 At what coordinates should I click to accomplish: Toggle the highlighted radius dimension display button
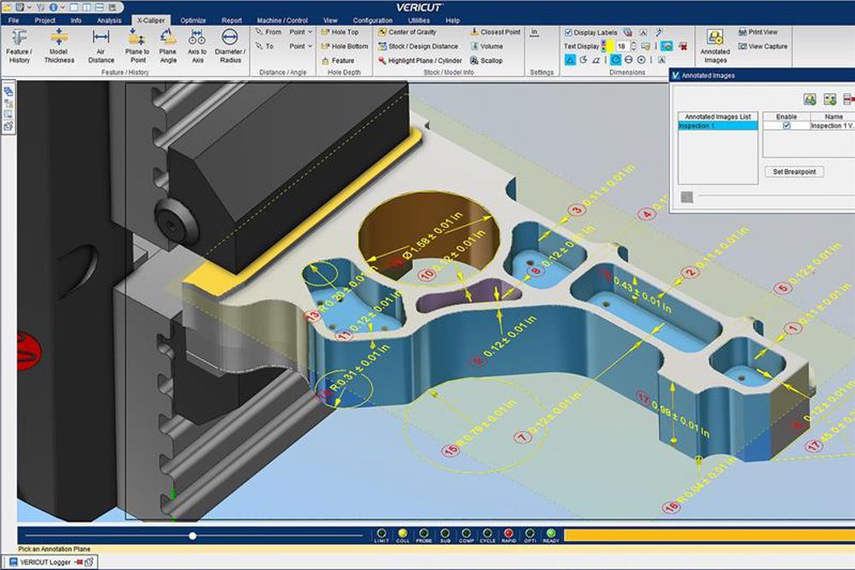click(x=615, y=60)
